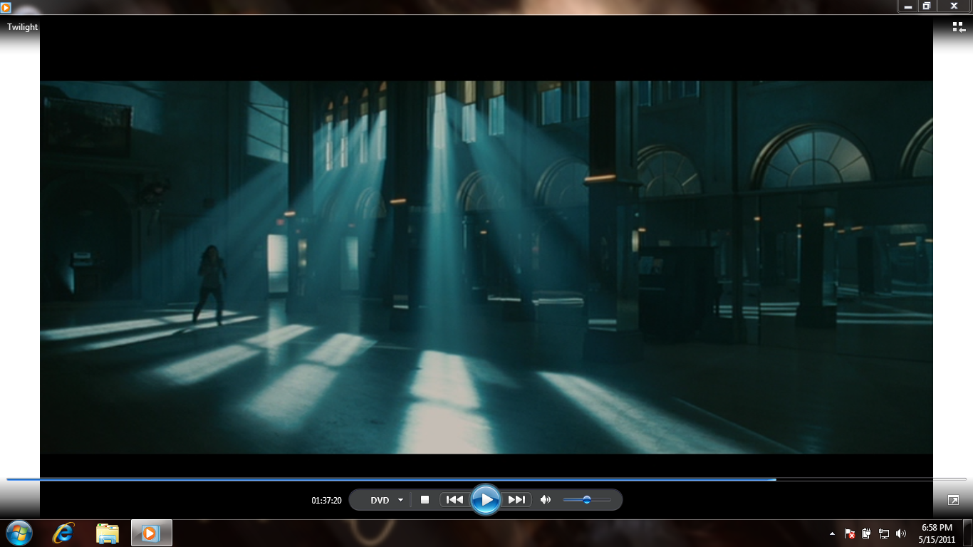This screenshot has height=547, width=973.
Task: Click the Safely Remove Hardware tray icon
Action: click(865, 533)
